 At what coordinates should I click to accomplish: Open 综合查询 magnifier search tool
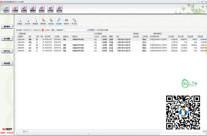(59, 21)
